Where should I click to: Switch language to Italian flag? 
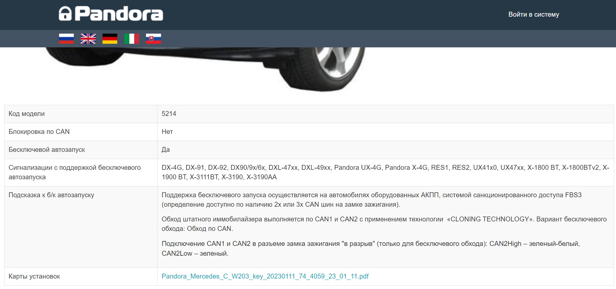(132, 39)
